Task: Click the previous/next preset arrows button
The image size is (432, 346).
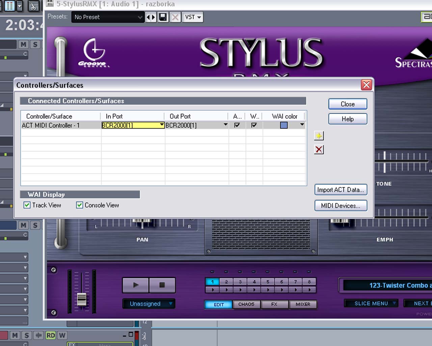Action: tap(151, 17)
